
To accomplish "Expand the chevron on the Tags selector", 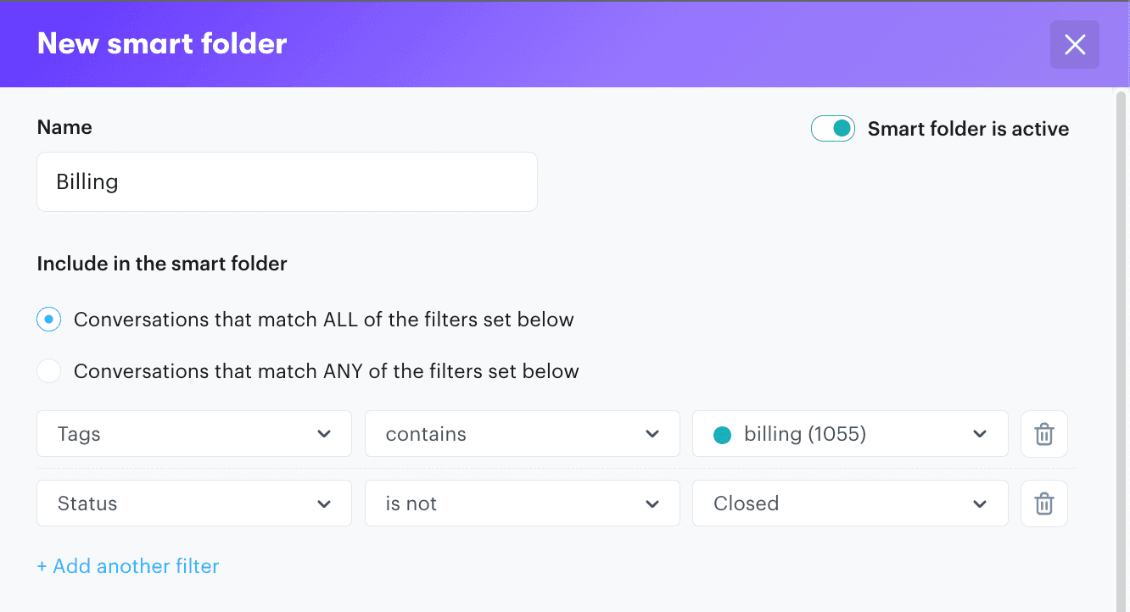I will 324,433.
